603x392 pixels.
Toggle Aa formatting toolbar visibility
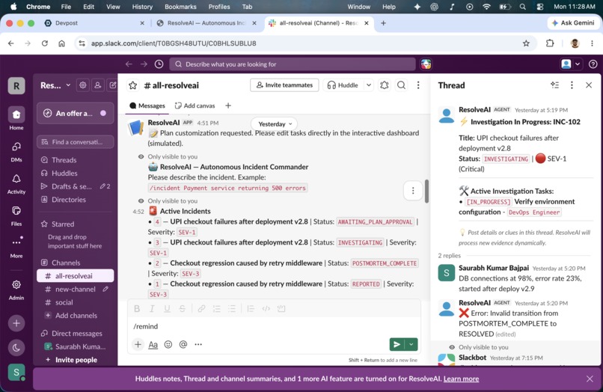(x=153, y=344)
